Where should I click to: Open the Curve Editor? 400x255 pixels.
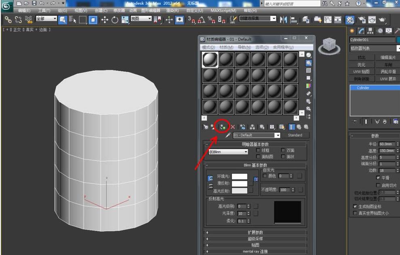click(328, 20)
